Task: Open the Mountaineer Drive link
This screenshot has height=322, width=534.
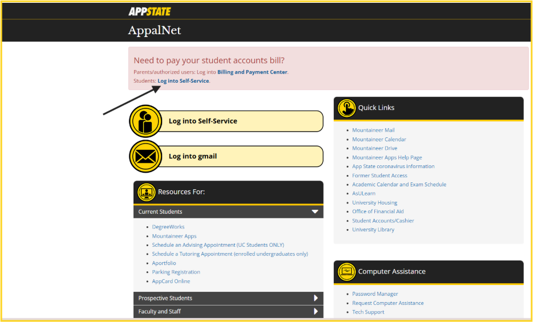Action: (x=375, y=148)
